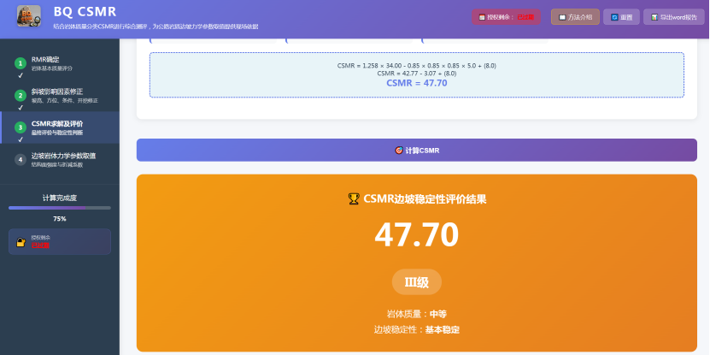Click the 计算完成度 progress bar
710x355 pixels.
point(60,208)
